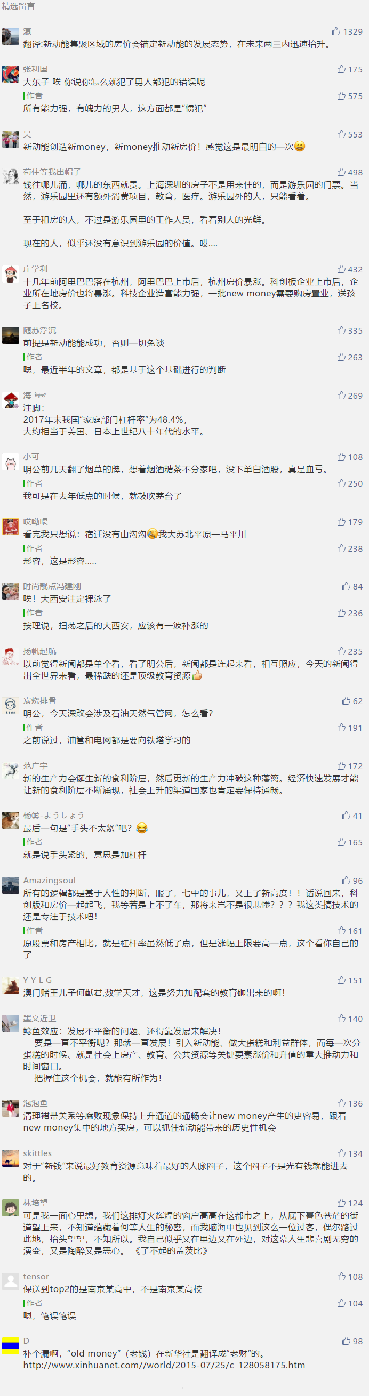Click the 精选留言 section heading

click(19, 6)
